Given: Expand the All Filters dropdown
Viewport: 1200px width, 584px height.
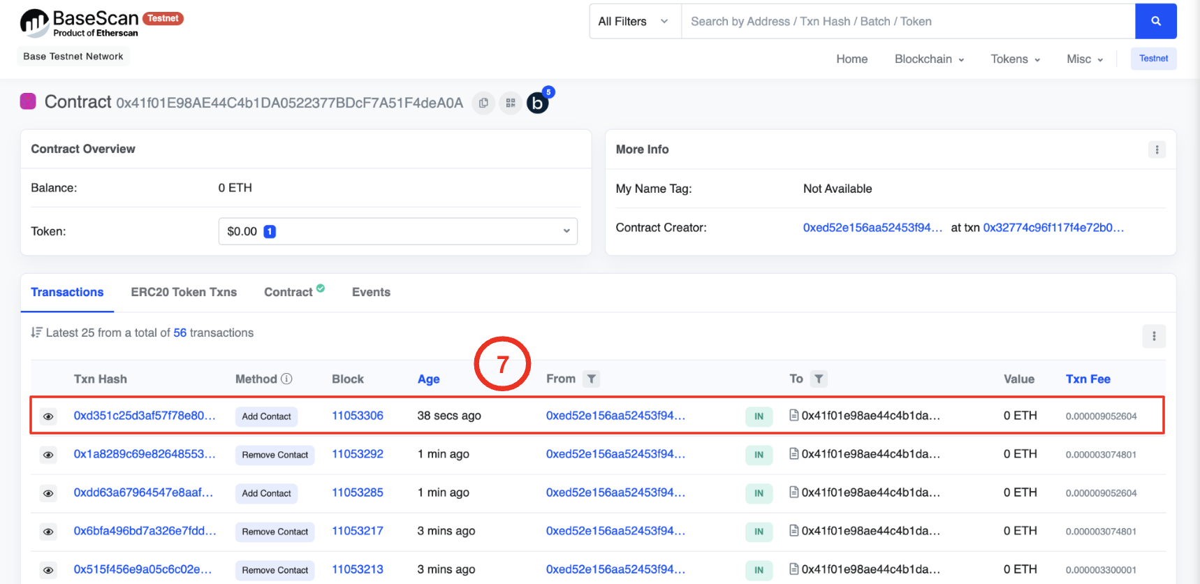Looking at the screenshot, I should click(x=634, y=22).
